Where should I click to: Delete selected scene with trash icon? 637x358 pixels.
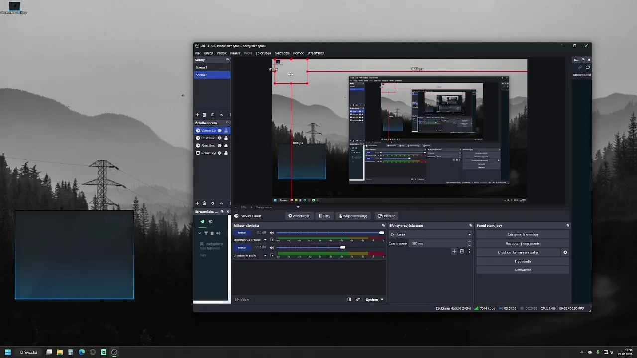coord(204,115)
